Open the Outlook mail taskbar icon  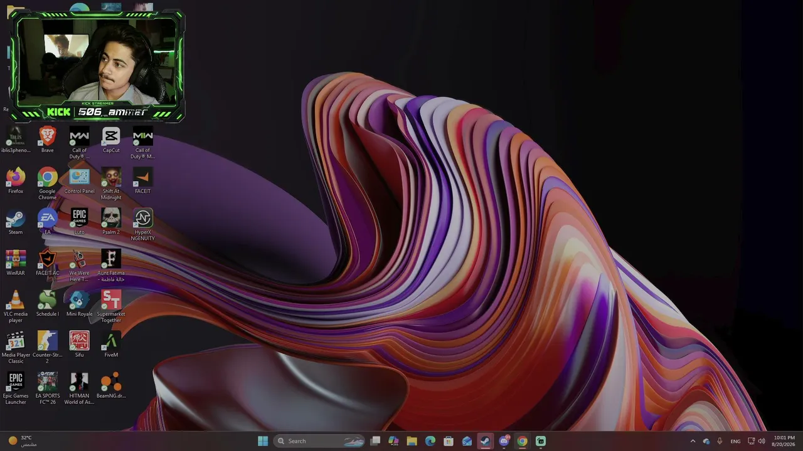click(467, 441)
